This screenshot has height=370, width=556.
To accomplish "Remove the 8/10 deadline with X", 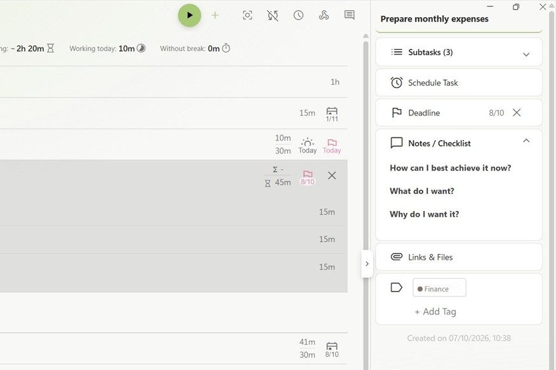I will point(517,113).
